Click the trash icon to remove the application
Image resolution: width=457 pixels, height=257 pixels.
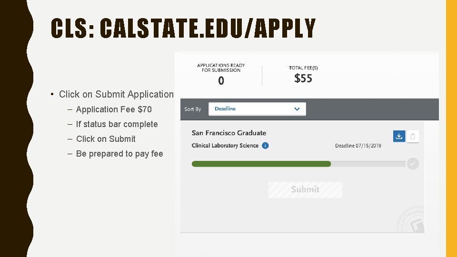413,136
